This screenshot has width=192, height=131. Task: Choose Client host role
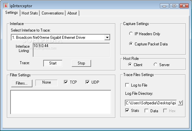135,65
